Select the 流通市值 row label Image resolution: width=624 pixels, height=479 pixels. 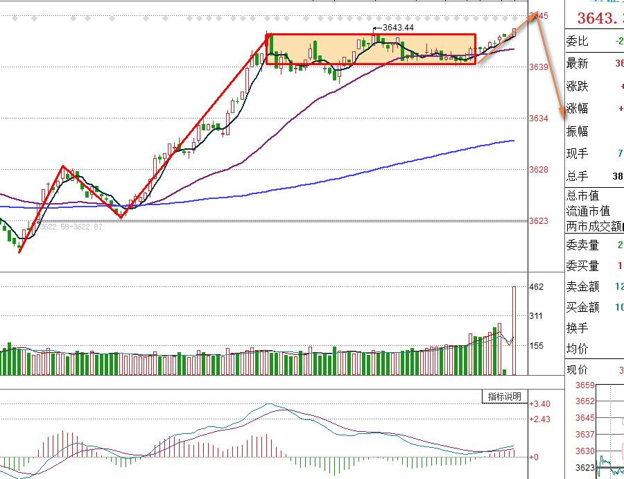[588, 211]
